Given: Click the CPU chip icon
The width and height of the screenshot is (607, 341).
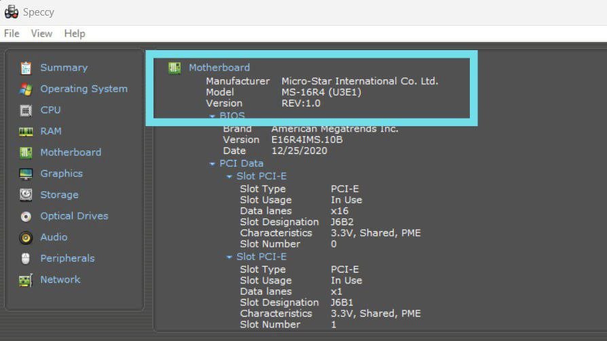Looking at the screenshot, I should pyautogui.click(x=26, y=111).
